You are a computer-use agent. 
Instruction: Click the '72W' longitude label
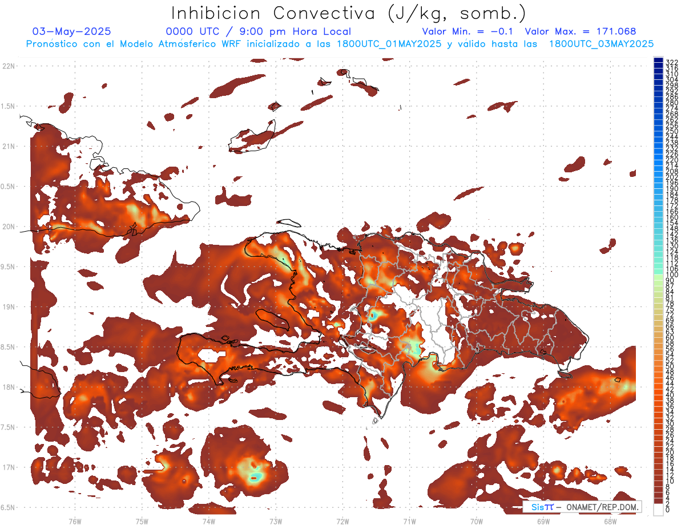(342, 520)
